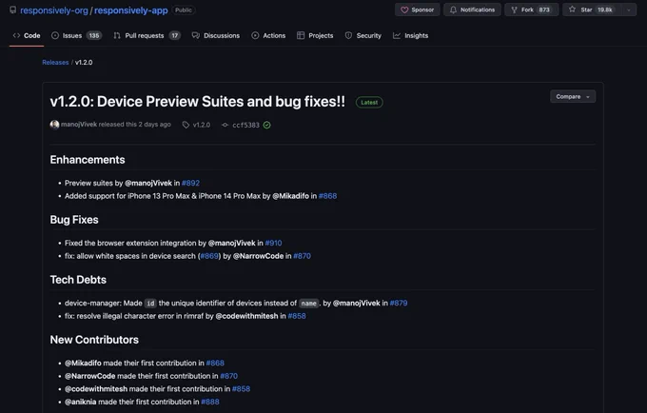Screen dimensions: 647x413
Task: Click @codewithmitesh in the Tech Debts line
Action: tap(246, 316)
